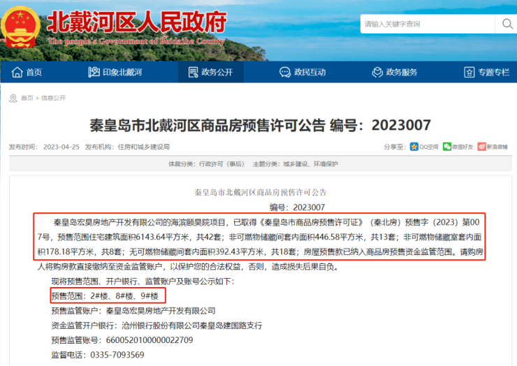This screenshot has width=517, height=366.
Task: Open the 政务公开 menu item
Action: coord(211,72)
